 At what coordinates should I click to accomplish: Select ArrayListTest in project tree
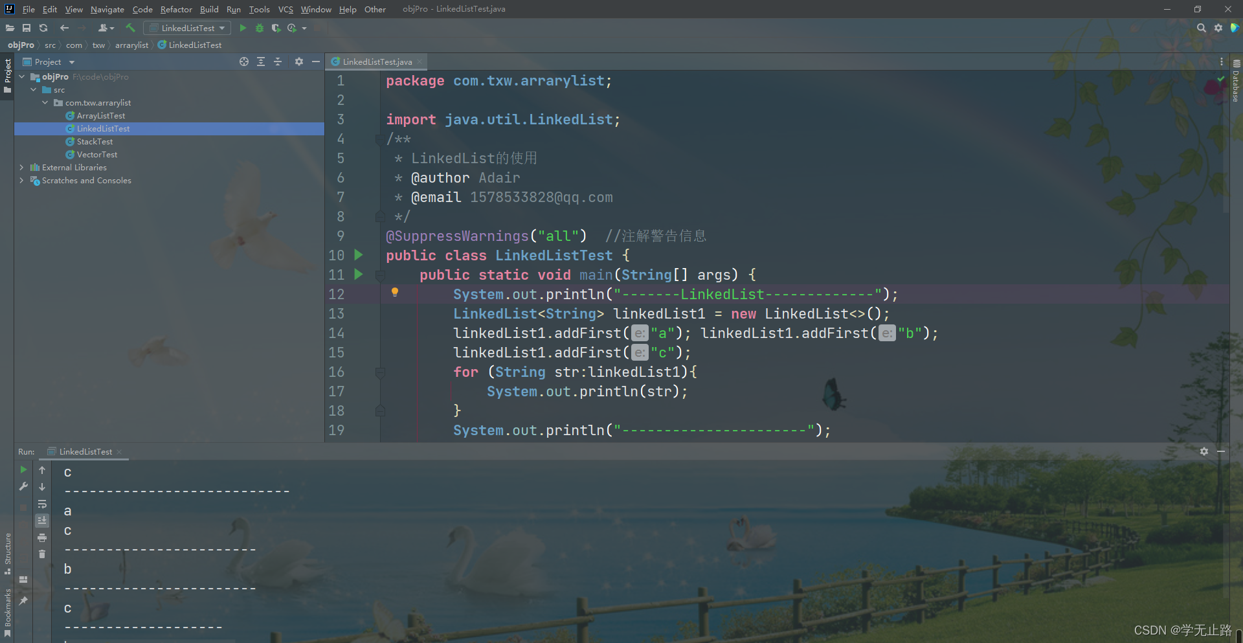(x=101, y=115)
